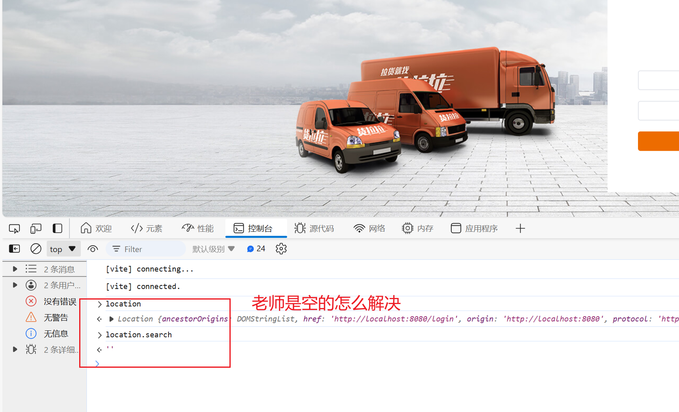Screen dimensions: 679x412
Task: Open console settings gear icon
Action: [281, 249]
